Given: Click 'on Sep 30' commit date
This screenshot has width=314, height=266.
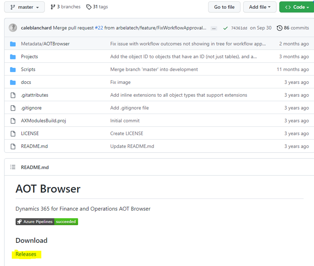Looking at the screenshot, I should tap(261, 28).
